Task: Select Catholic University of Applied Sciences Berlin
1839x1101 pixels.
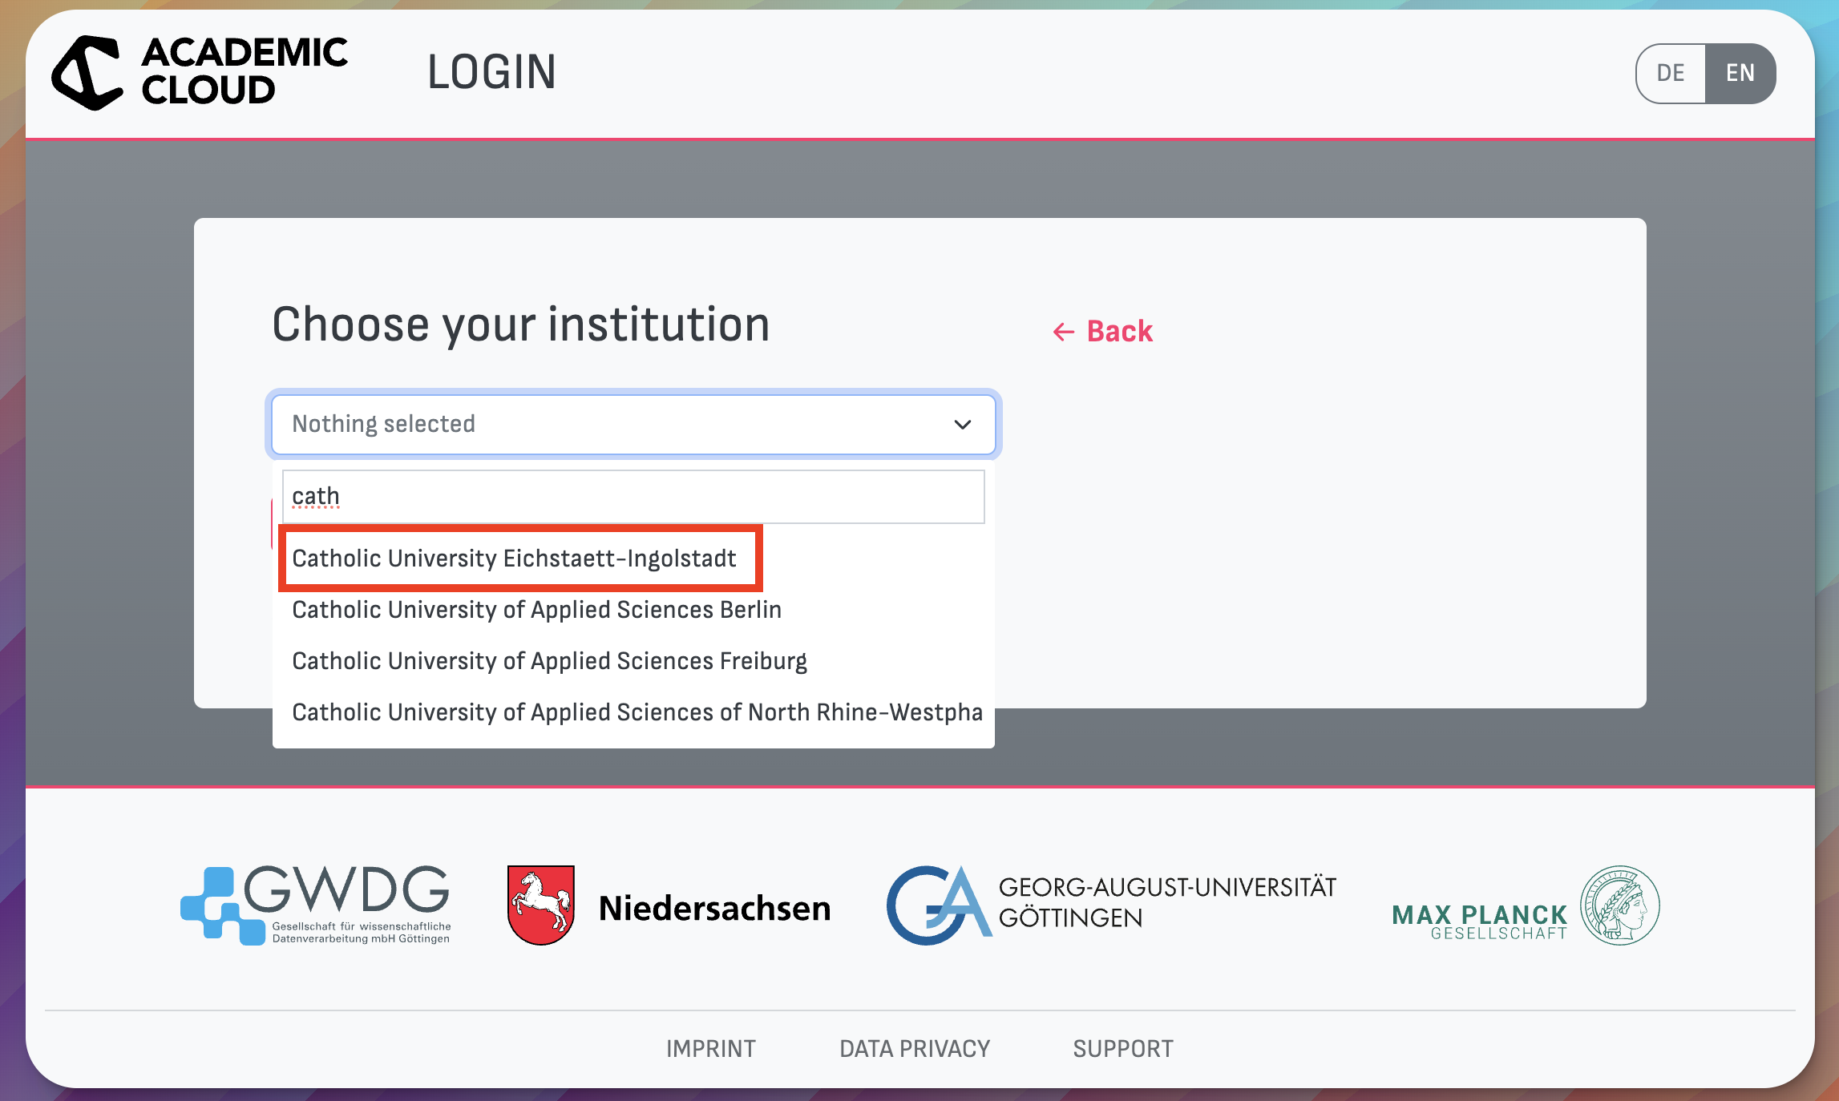Action: [x=536, y=610]
